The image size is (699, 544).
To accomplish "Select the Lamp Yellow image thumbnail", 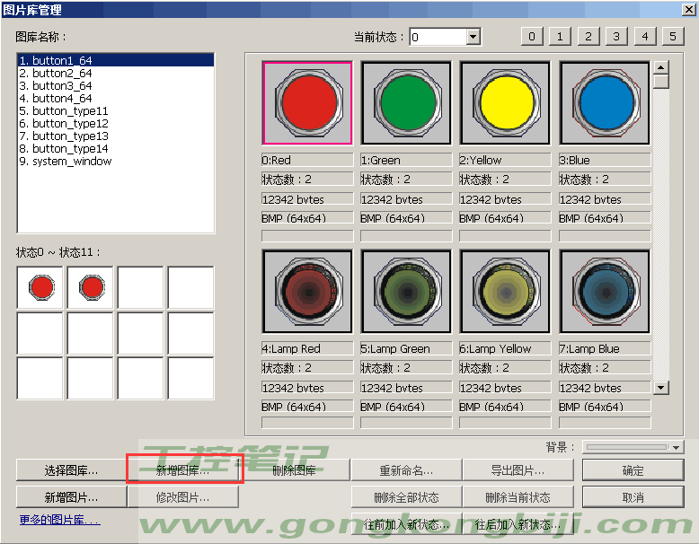I will pyautogui.click(x=505, y=292).
